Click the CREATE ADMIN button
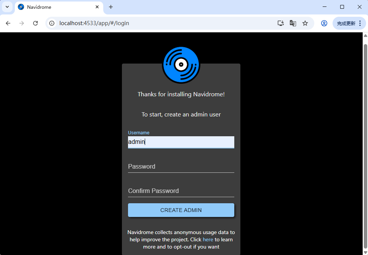Screen dimensions: 368x255 coord(181,210)
